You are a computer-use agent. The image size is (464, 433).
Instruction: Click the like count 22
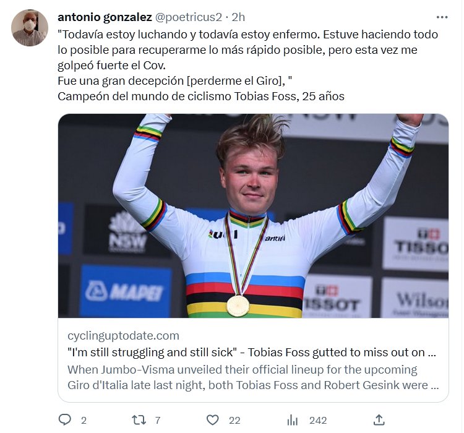[x=234, y=420]
